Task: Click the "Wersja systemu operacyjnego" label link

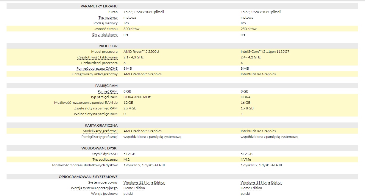Action: [x=94, y=188]
